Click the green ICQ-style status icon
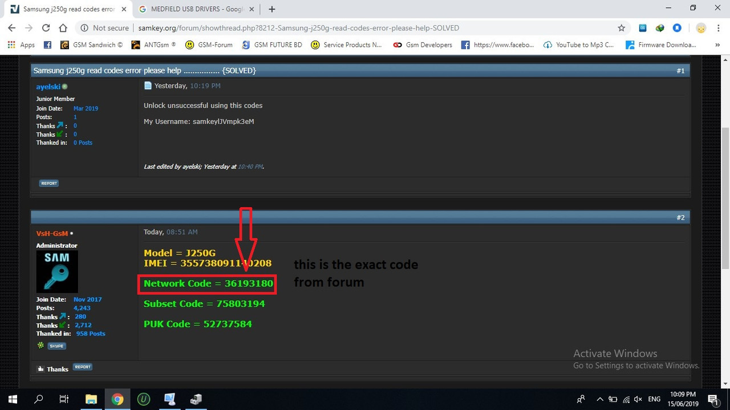The height and width of the screenshot is (410, 730). [40, 345]
